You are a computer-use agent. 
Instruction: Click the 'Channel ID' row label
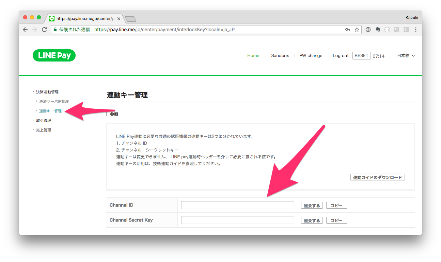click(121, 205)
